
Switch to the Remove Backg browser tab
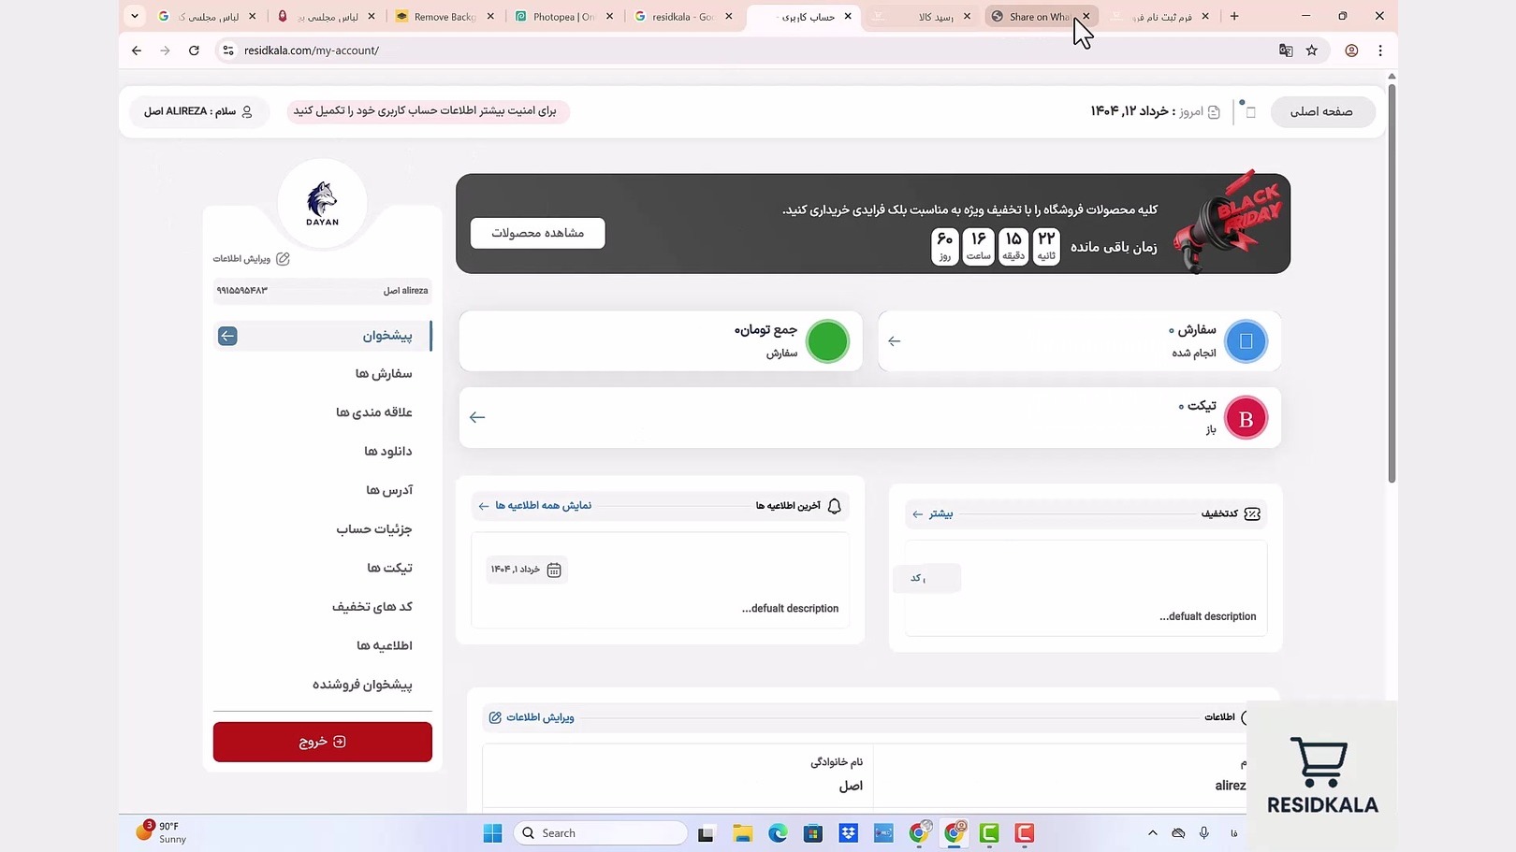pos(445,17)
